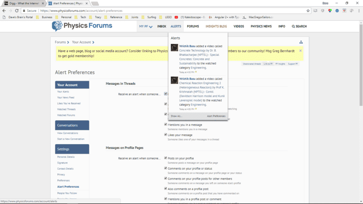Open the INSIGHTS BLOG
Image resolution: width=363 pixels, height=204 pixels.
216,26
